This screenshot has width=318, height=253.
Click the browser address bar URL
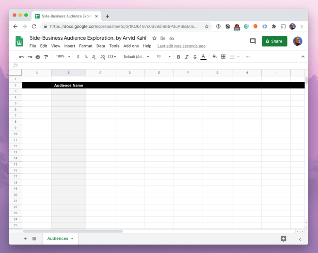(124, 26)
